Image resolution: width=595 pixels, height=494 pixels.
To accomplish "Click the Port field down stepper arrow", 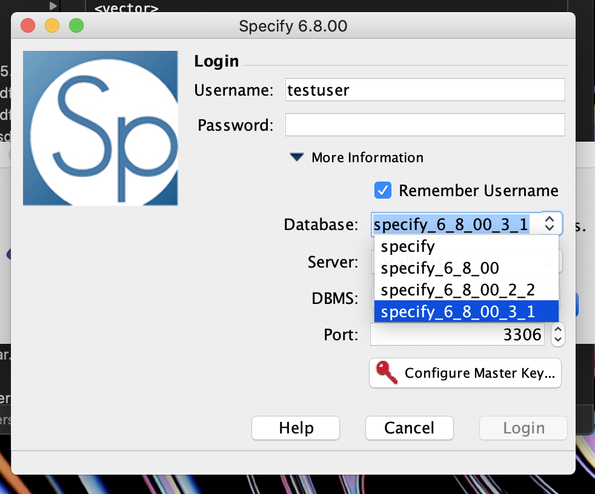I will click(x=557, y=338).
